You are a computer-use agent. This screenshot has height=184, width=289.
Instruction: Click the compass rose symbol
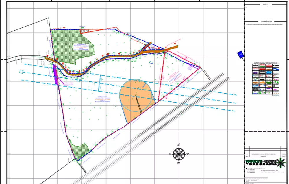(179, 154)
